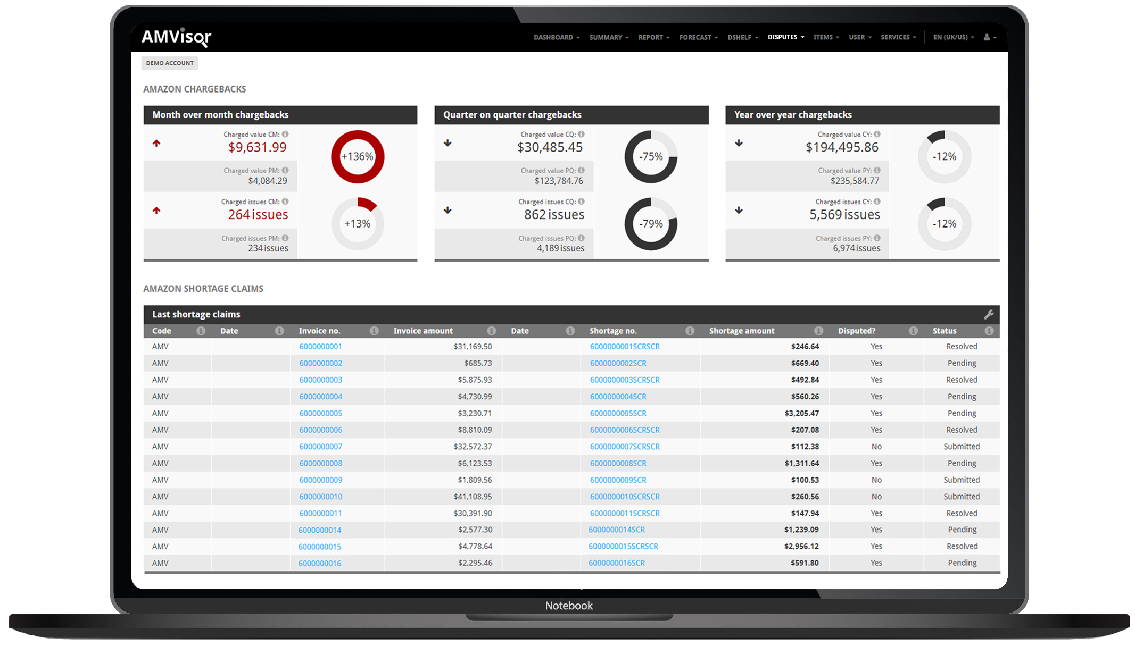Click the +136% donut chart

tap(357, 156)
